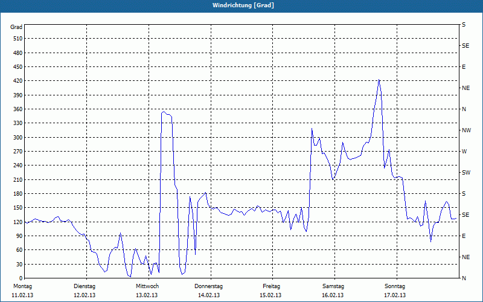The width and height of the screenshot is (483, 302).
Task: Select the 90 y-axis label
Action: point(19,236)
